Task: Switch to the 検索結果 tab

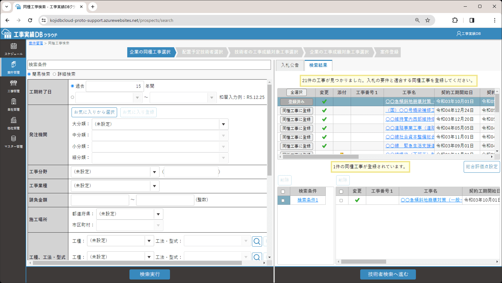Action: coord(318,65)
